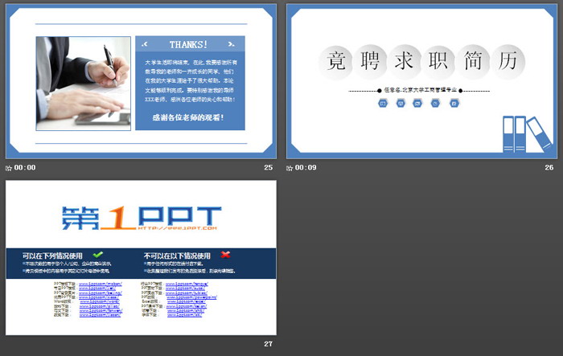The image size is (563, 356).
Task: Select the slide 27 第1PPT thumbnail
Action: coord(141,258)
